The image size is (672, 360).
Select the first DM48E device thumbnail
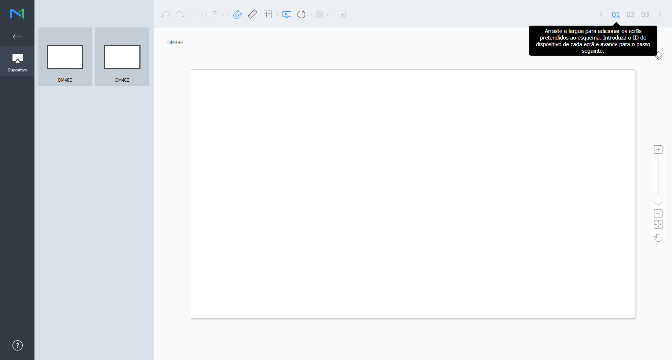pos(65,57)
